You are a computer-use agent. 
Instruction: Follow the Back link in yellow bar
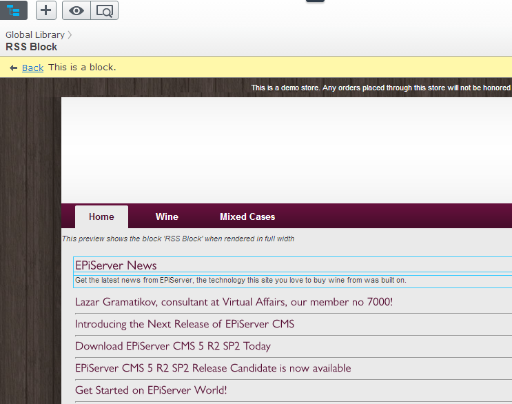click(32, 68)
